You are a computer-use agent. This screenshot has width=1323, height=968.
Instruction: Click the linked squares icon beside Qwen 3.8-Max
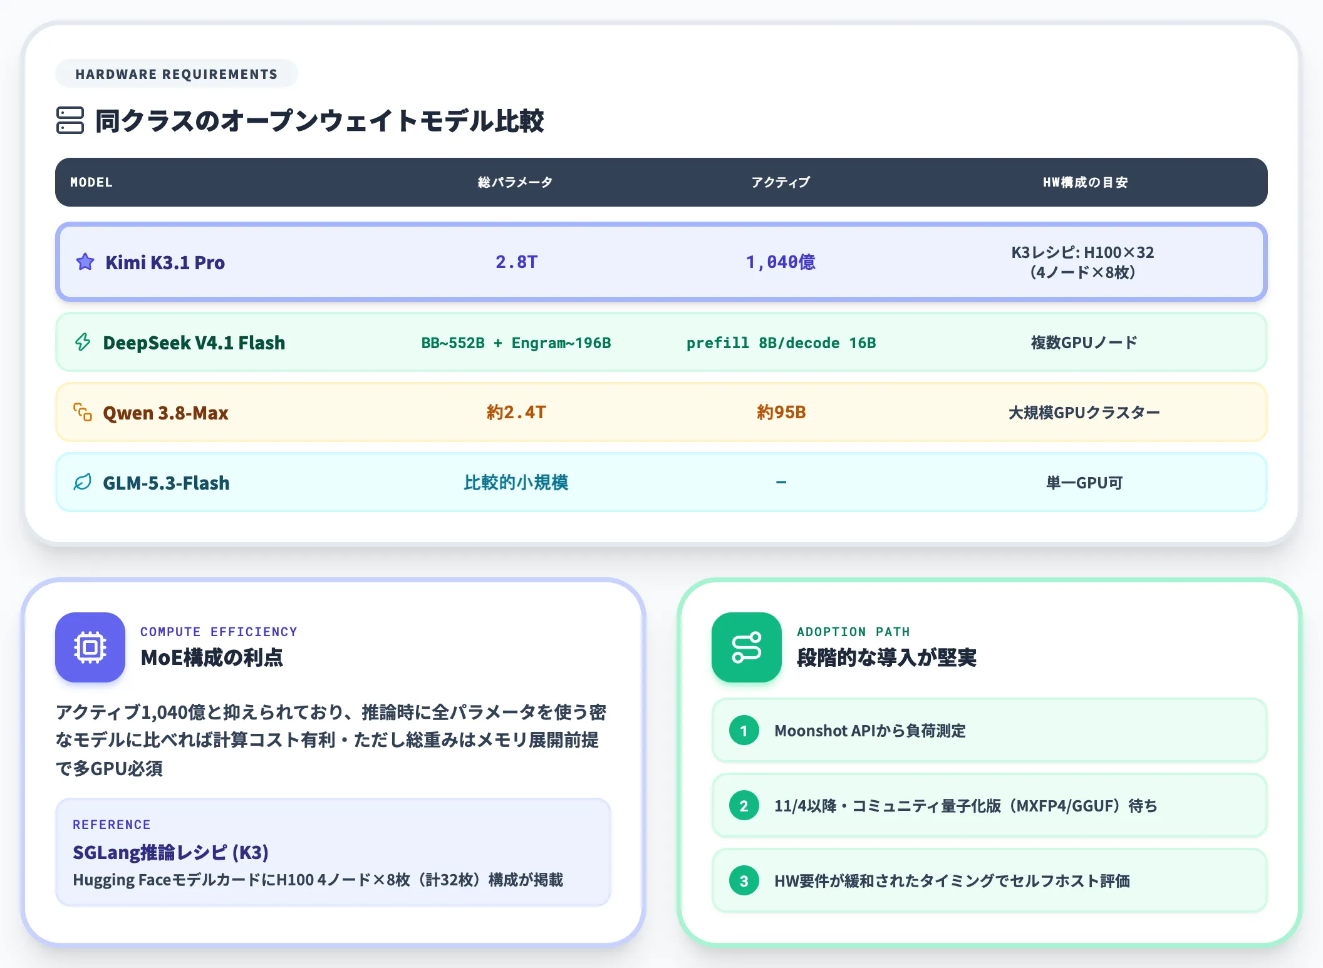tap(83, 412)
